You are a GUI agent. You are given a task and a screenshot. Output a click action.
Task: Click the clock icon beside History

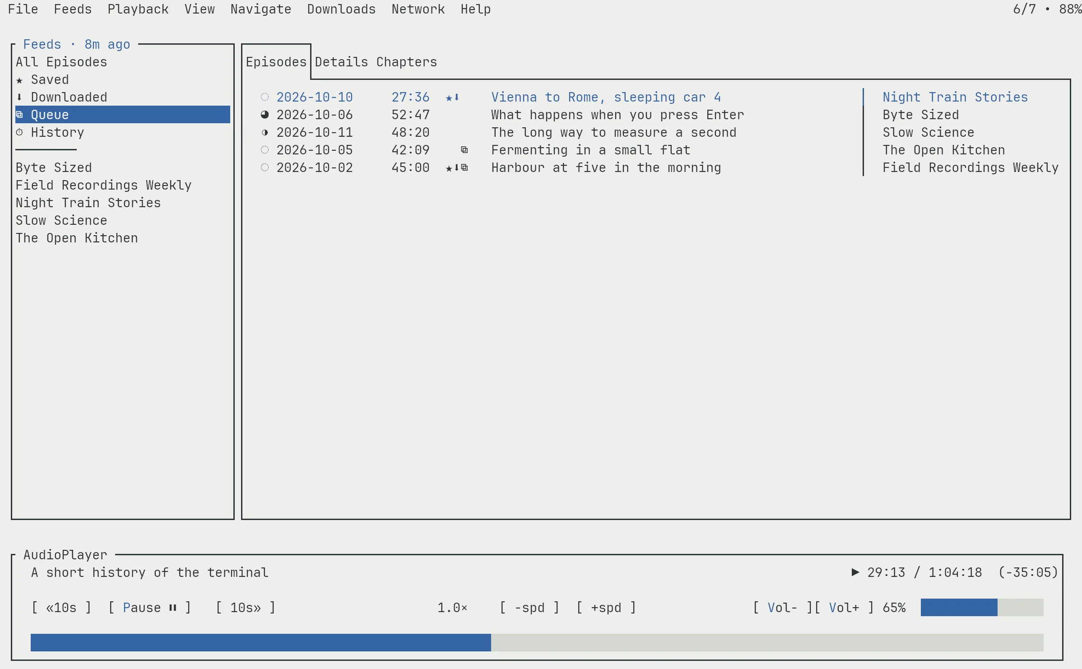pyautogui.click(x=19, y=132)
